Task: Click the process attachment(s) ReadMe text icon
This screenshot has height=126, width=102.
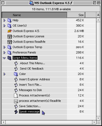Action: coord(16,101)
